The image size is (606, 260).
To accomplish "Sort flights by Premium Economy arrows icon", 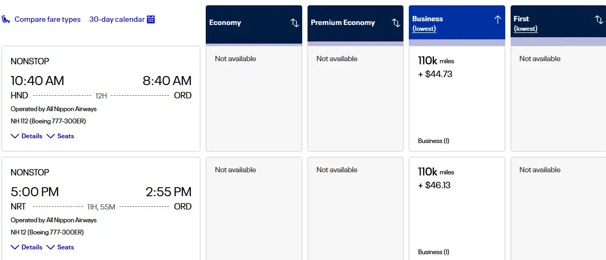I will point(396,23).
